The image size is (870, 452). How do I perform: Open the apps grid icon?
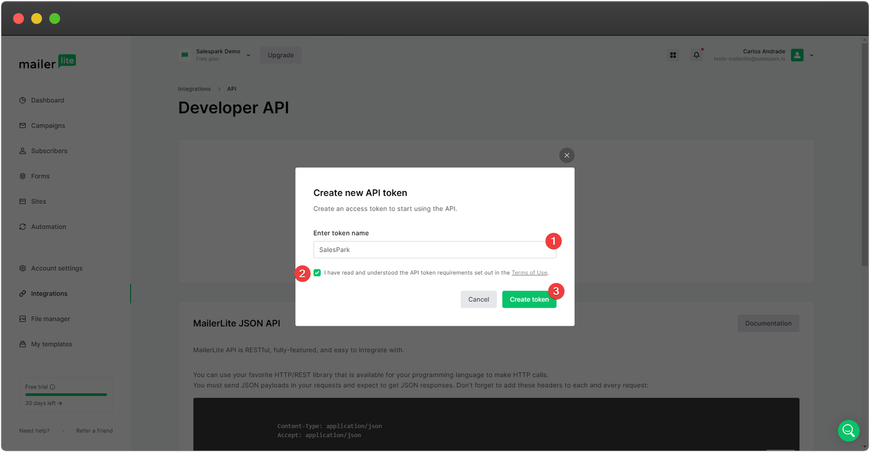click(673, 55)
